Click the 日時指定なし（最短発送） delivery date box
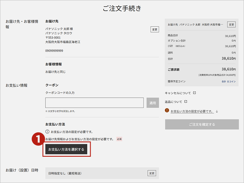Image resolution: width=244 pixels, height=183 pixels. 96,173
